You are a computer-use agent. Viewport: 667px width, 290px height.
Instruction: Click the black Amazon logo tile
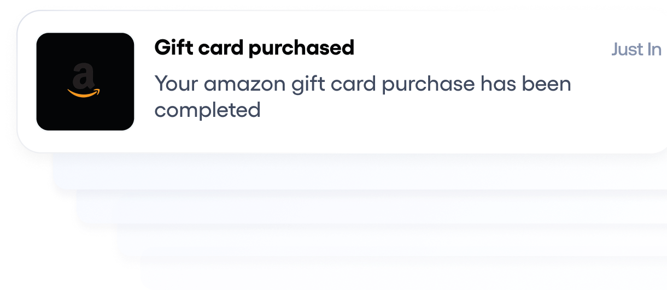[85, 82]
